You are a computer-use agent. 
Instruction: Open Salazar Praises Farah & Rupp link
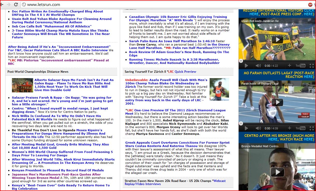click(x=62, y=101)
